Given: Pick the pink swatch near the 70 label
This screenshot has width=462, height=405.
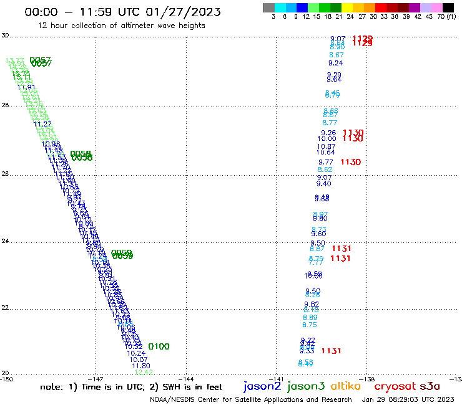Looking at the screenshot, I should coord(436,7).
